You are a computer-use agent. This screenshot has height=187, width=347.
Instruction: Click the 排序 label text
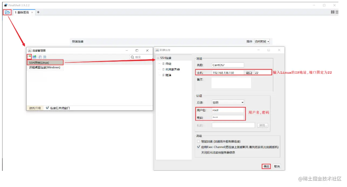tap(249, 41)
